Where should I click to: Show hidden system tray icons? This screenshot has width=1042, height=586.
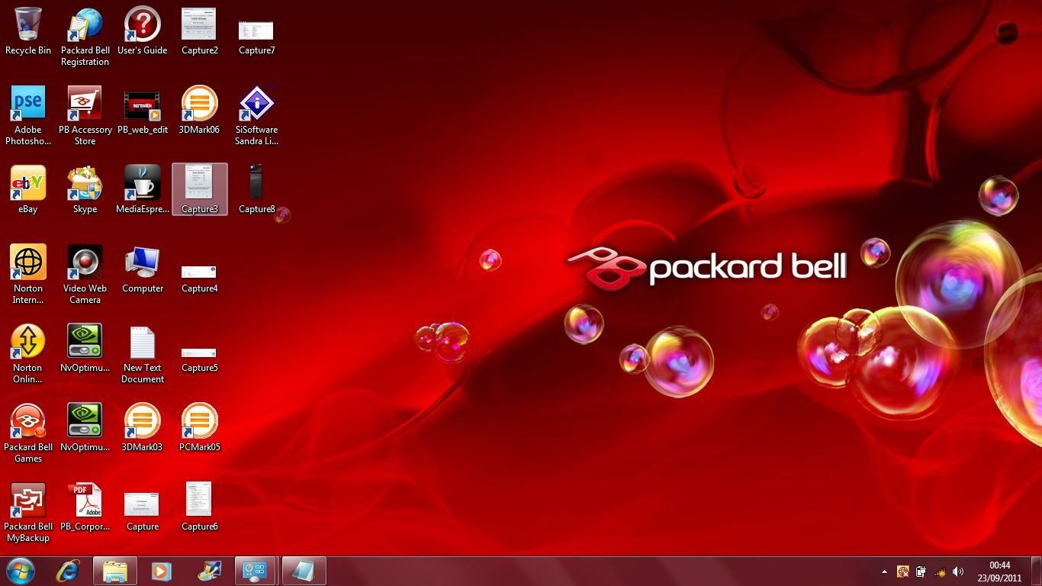pyautogui.click(x=884, y=572)
